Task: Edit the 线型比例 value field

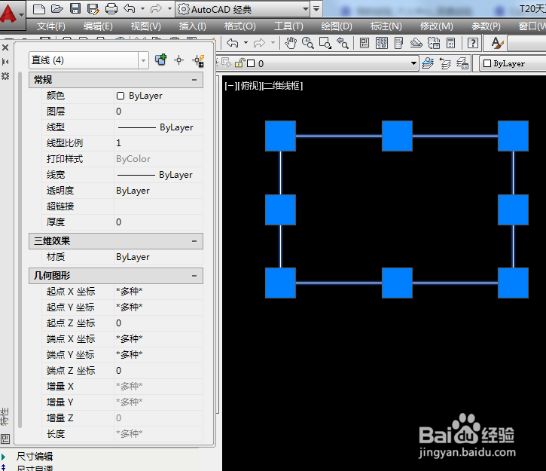Action: [158, 143]
